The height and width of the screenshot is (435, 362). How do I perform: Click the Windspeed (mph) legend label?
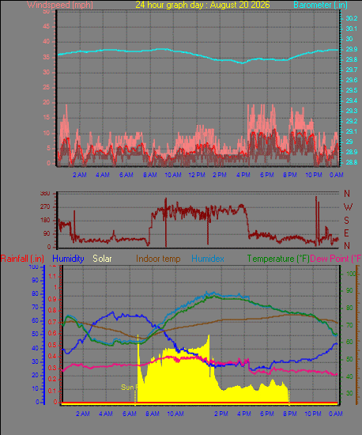(x=60, y=5)
